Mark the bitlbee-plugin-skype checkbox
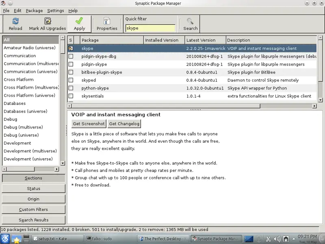The image size is (325, 244). tap(71, 72)
